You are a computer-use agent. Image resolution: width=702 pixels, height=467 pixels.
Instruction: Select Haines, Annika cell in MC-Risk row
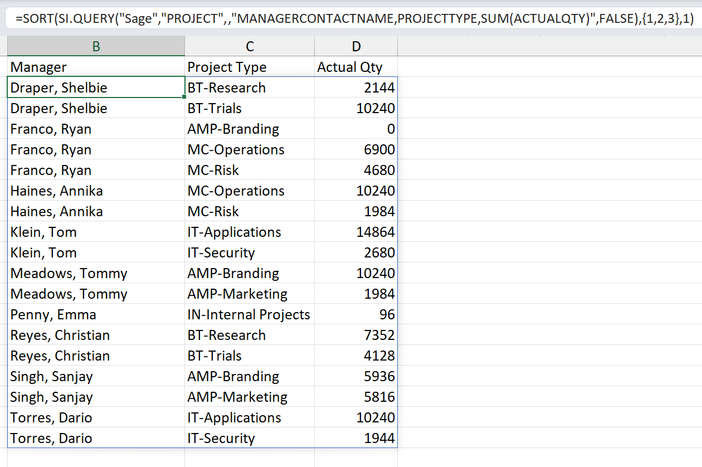tap(96, 211)
